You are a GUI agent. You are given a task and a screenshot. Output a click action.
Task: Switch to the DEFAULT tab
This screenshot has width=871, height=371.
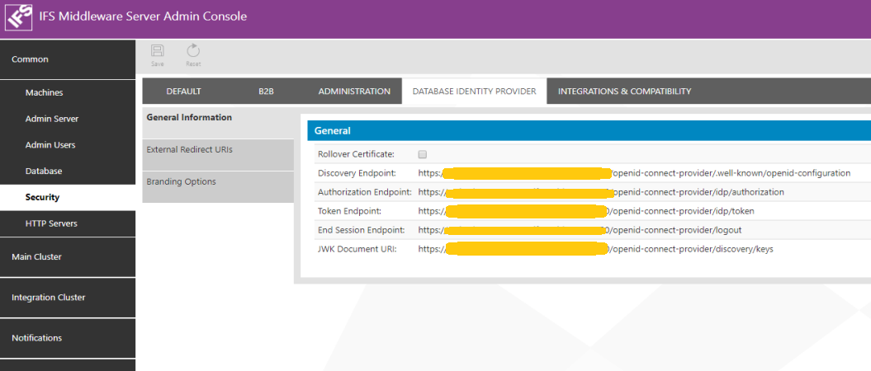tap(183, 92)
